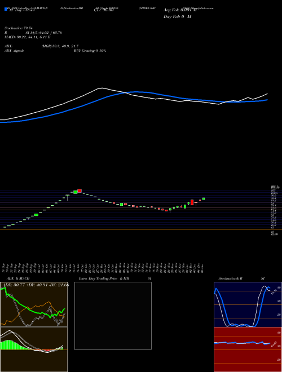Screen dimensions: 282x372
Task: Click the '(MGR) 30.8, 40.9, 21.7' ADX values
Action: (60, 46)
